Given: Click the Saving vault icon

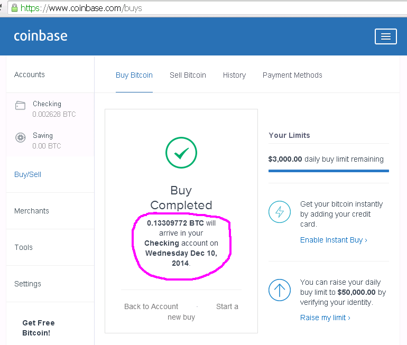Looking at the screenshot, I should [x=21, y=137].
